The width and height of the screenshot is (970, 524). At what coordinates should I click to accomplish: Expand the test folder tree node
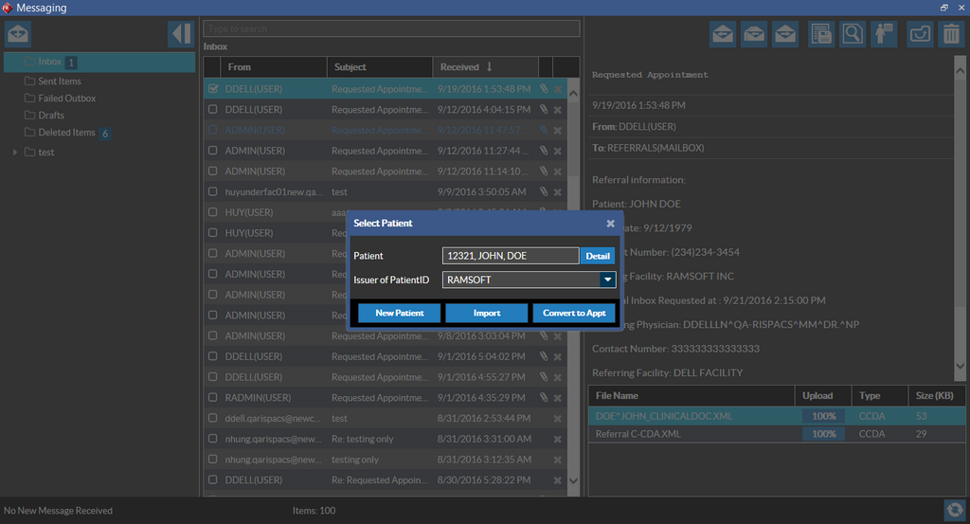click(15, 153)
